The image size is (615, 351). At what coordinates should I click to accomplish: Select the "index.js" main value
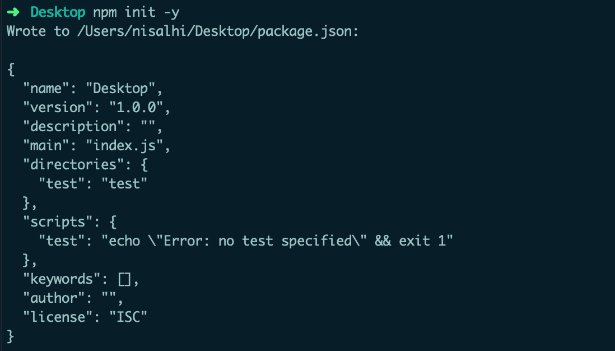click(x=124, y=145)
